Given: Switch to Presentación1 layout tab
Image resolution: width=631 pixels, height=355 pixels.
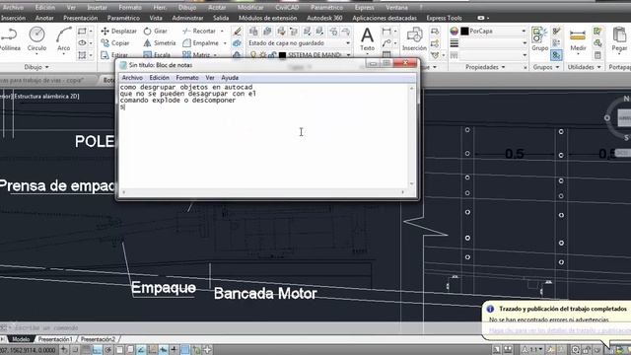Looking at the screenshot, I should click(55, 339).
